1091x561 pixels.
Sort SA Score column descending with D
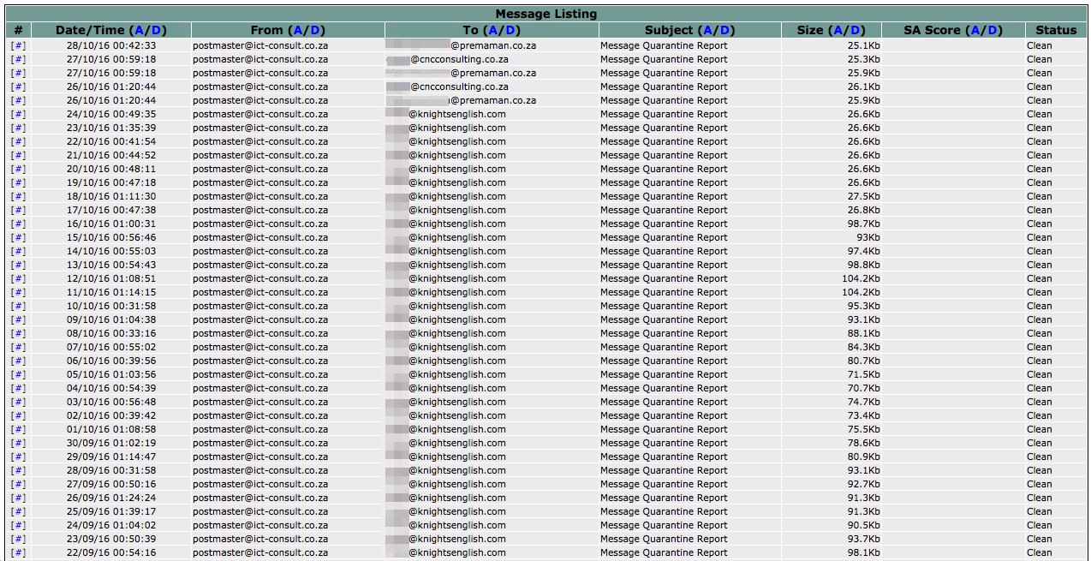(993, 30)
